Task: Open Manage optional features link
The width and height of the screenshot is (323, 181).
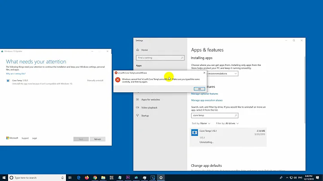Action: [205, 94]
